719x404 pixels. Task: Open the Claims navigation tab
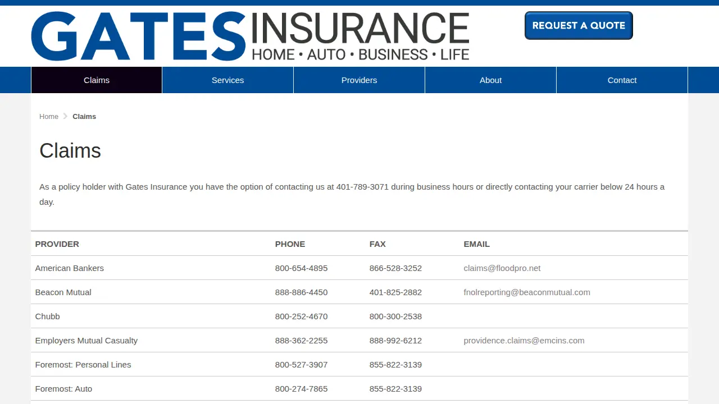click(x=97, y=80)
